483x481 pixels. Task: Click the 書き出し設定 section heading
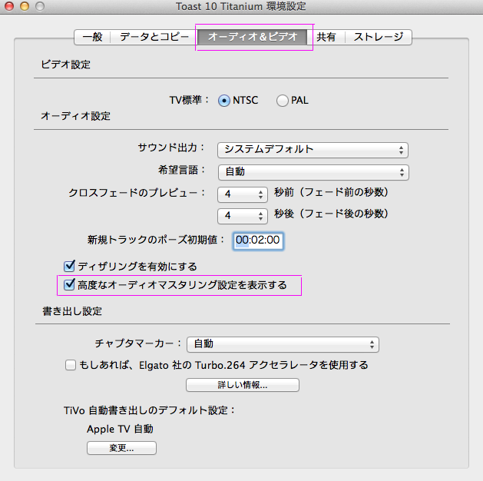[72, 311]
